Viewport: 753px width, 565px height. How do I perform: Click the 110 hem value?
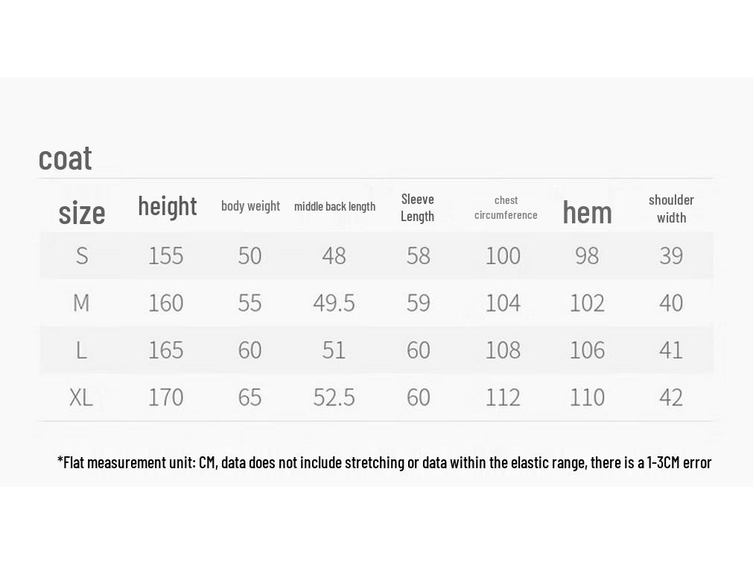coord(587,398)
